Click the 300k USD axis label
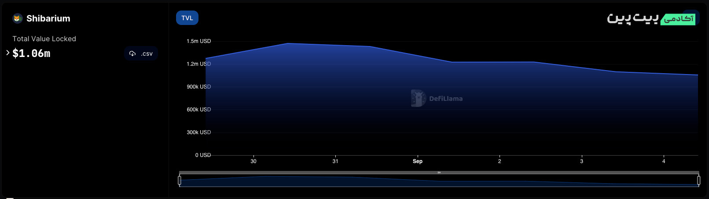Screen dimensions: 709x199 (x=198, y=132)
